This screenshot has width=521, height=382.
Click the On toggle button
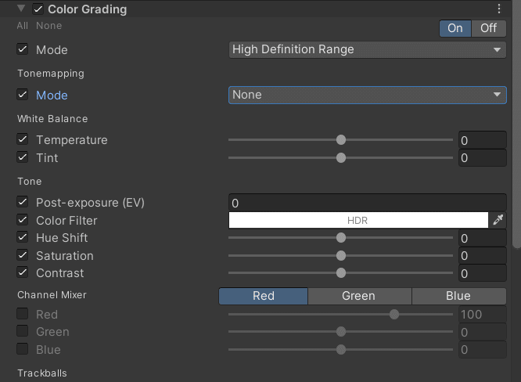pos(455,28)
